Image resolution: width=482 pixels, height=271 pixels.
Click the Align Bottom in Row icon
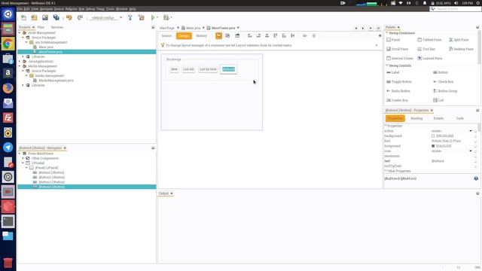[284, 35]
